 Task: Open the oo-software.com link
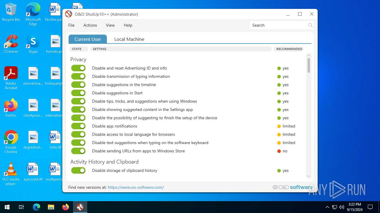(x=136, y=187)
